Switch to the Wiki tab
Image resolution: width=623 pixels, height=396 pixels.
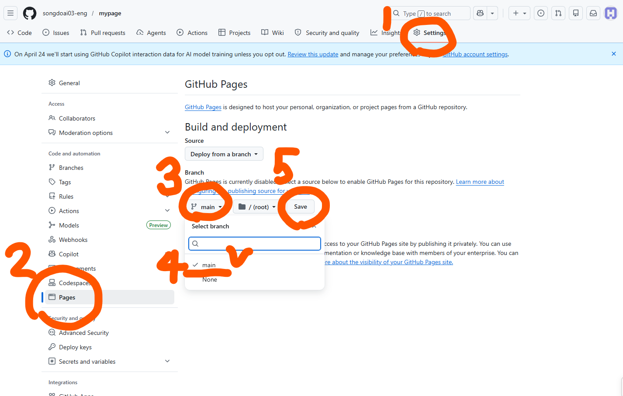pyautogui.click(x=273, y=33)
